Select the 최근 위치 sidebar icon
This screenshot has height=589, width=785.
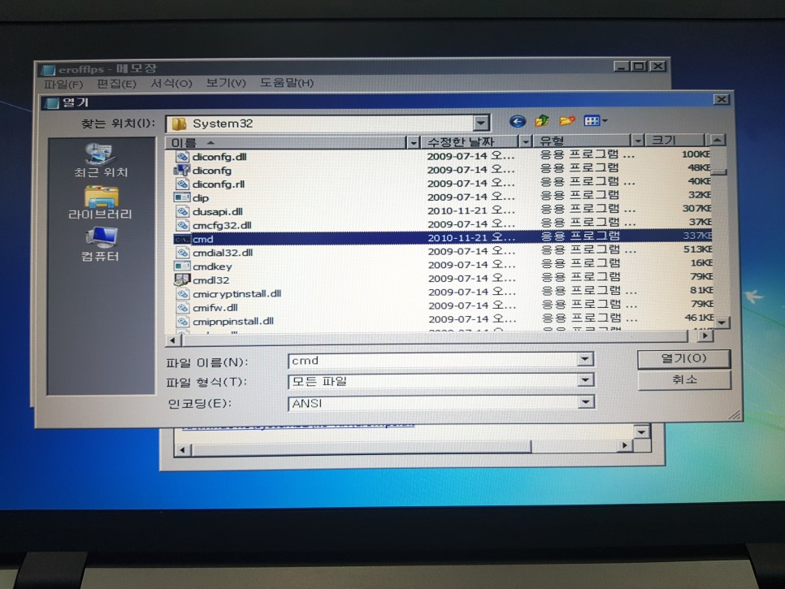coord(100,153)
